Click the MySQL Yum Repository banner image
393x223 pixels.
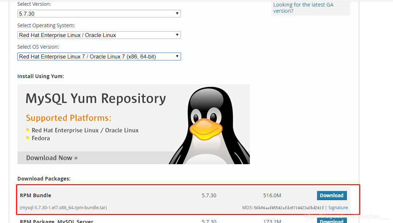134,124
